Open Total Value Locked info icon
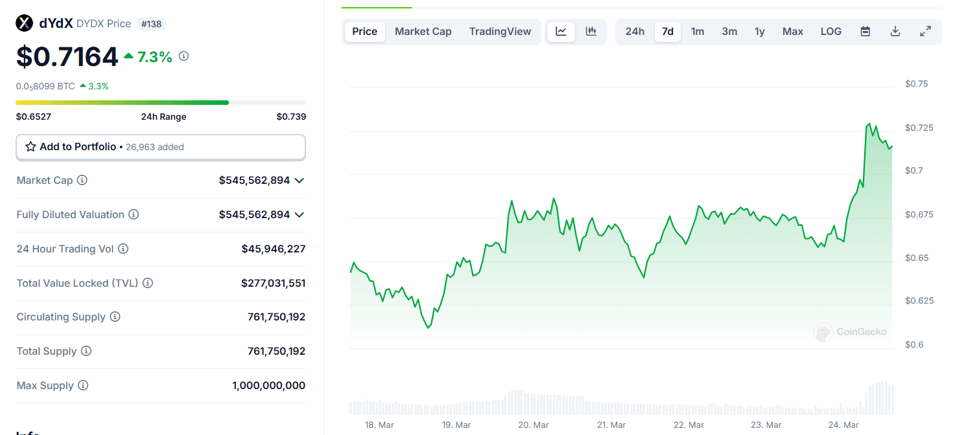The image size is (953, 435). point(148,283)
